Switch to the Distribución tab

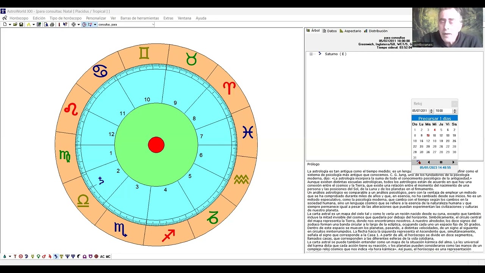point(375,31)
